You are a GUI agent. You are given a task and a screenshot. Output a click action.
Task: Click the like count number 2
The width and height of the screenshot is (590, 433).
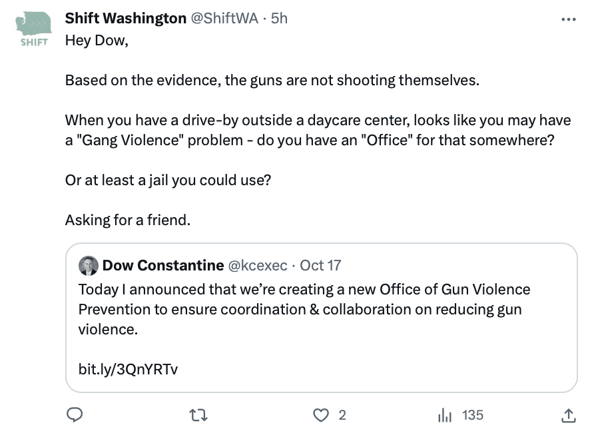click(x=342, y=415)
